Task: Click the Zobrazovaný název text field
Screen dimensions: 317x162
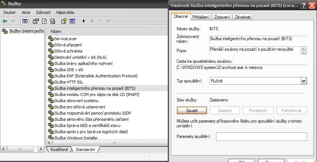Action: (258, 39)
